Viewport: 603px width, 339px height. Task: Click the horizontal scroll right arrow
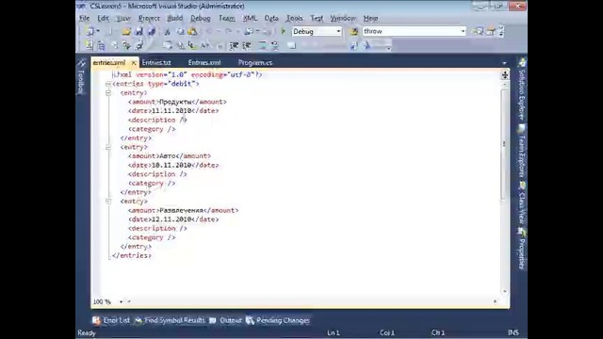[495, 301]
